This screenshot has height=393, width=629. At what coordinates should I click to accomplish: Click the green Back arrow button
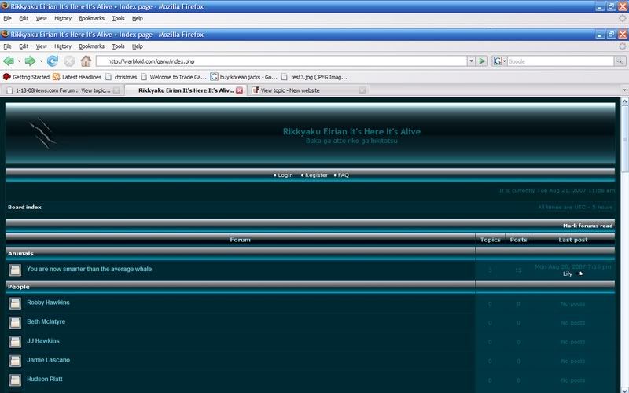(9, 61)
